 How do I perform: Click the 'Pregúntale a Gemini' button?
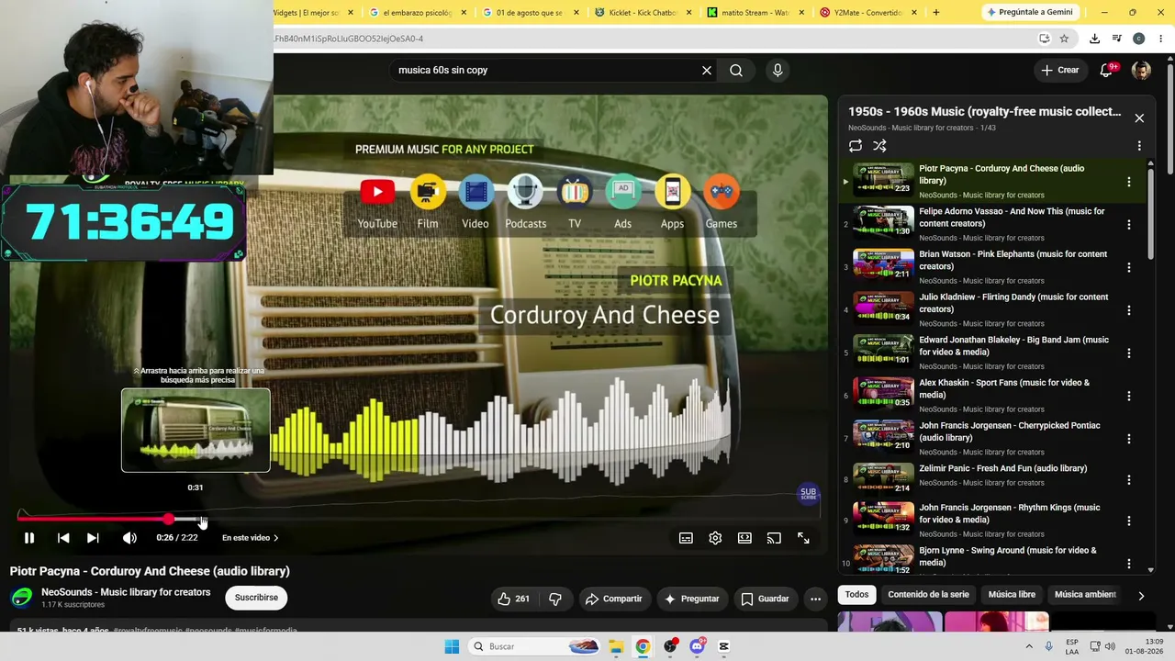pyautogui.click(x=1029, y=13)
